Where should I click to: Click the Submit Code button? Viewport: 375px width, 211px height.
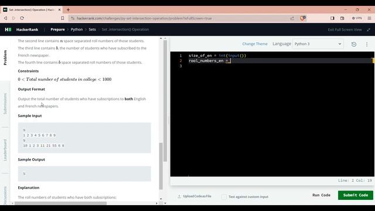click(x=356, y=195)
